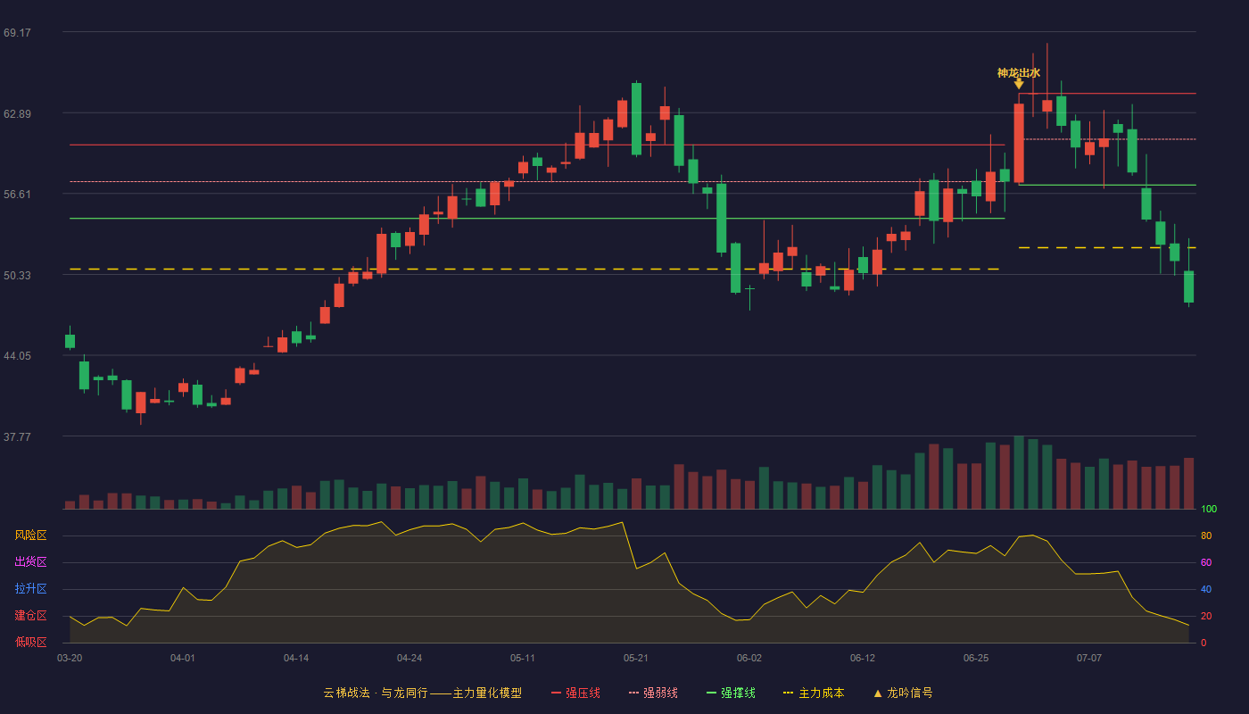1249x714 pixels.
Task: Select the 拉升区 zone label
Action: pos(30,589)
